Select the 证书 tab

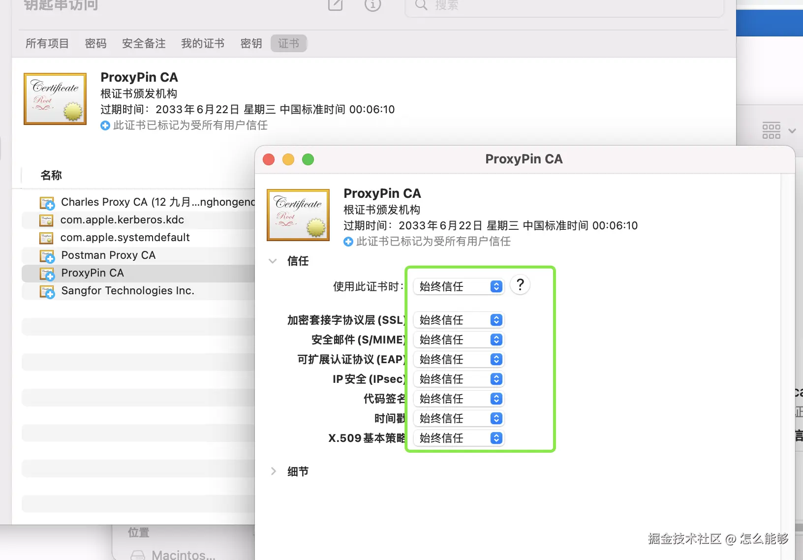tap(289, 43)
